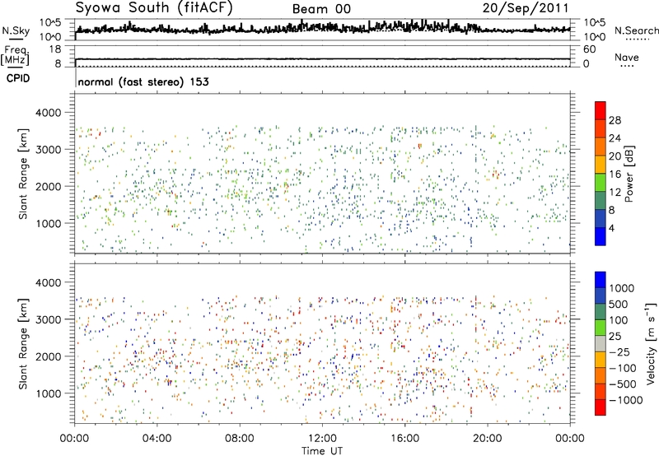Screen dimensions: 659x456
Task: Click the '04:00' time tick label
Action: pos(157,439)
